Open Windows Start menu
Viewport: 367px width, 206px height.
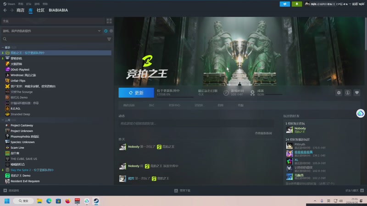click(7, 201)
